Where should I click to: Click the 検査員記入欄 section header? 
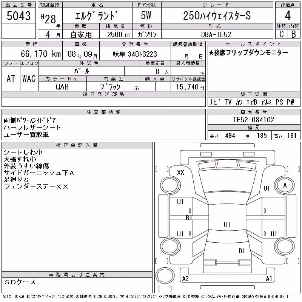77,145
